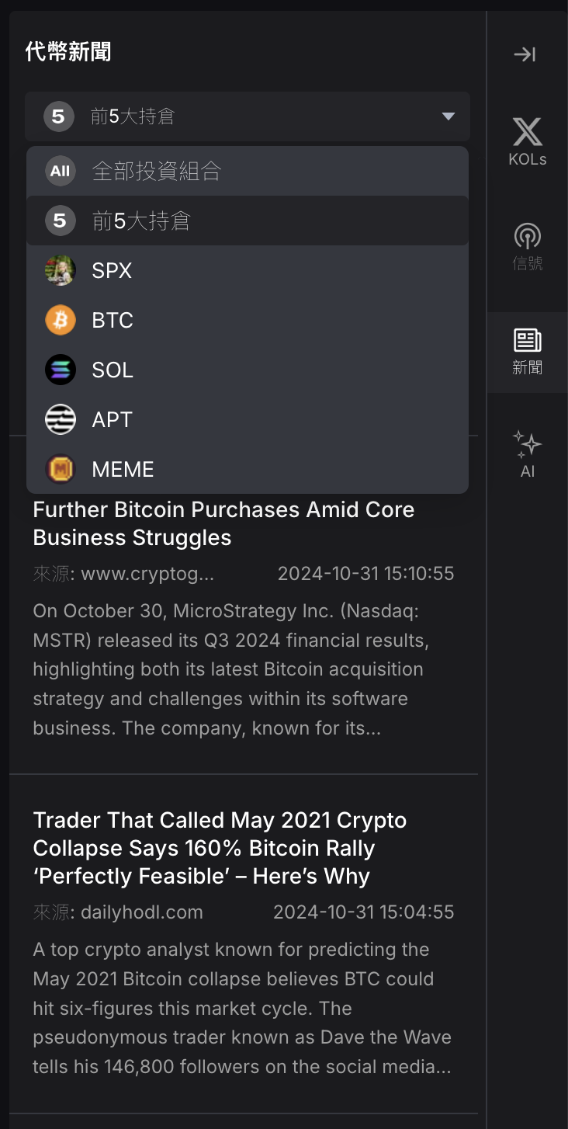Switch to the 新聞 news tab
568x1129 pixels.
click(528, 351)
